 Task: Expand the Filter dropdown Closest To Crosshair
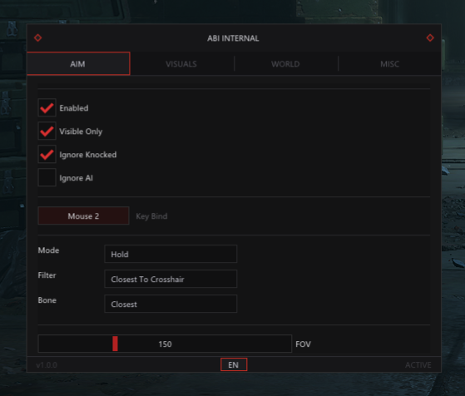coord(171,279)
